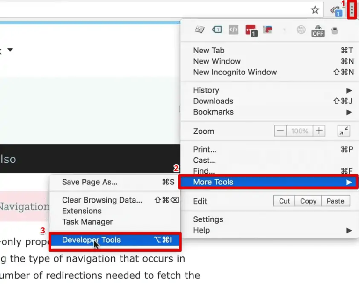
Task: Click the red extension showing badge 1
Action: point(250,30)
